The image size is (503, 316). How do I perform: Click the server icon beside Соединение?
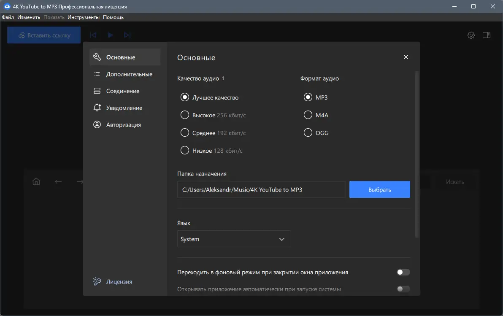pos(97,91)
